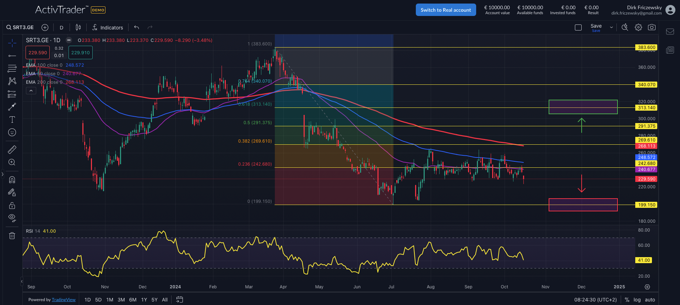Click Switch to Real account button
The width and height of the screenshot is (680, 305).
[446, 10]
